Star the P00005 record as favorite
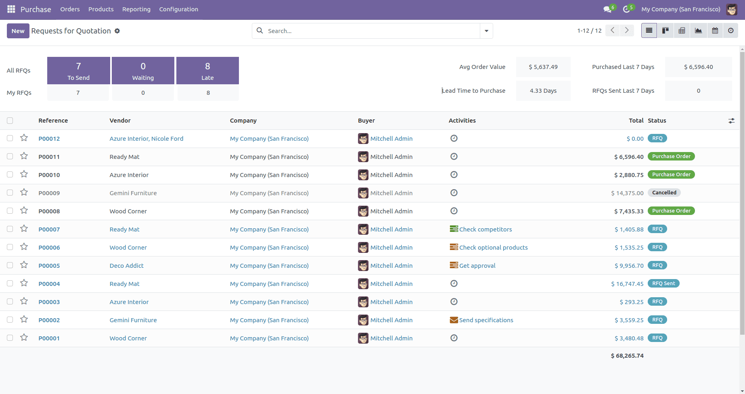745x394 pixels. click(x=24, y=265)
